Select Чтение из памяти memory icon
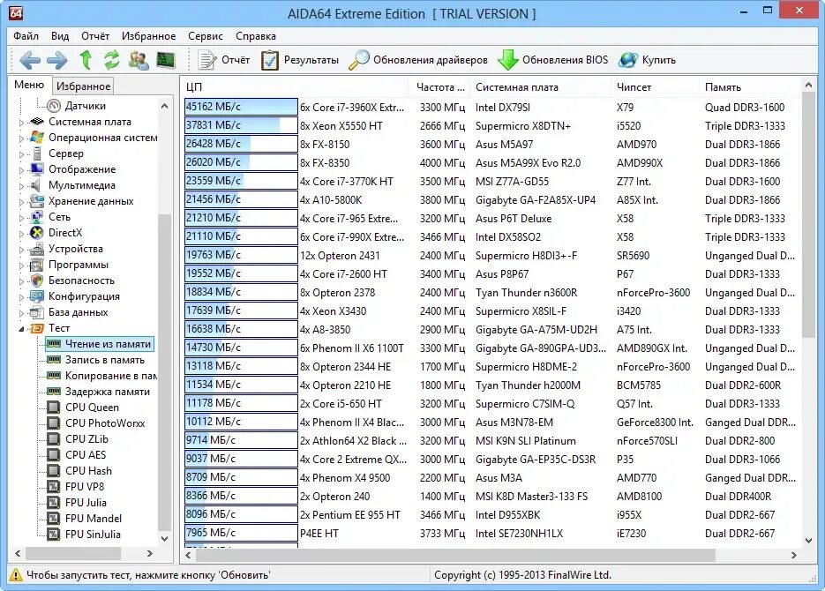The width and height of the screenshot is (825, 591). coord(53,344)
